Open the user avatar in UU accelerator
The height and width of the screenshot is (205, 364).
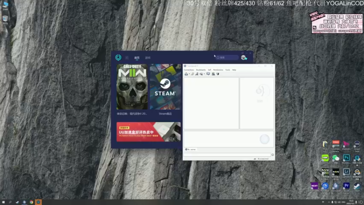click(x=243, y=57)
